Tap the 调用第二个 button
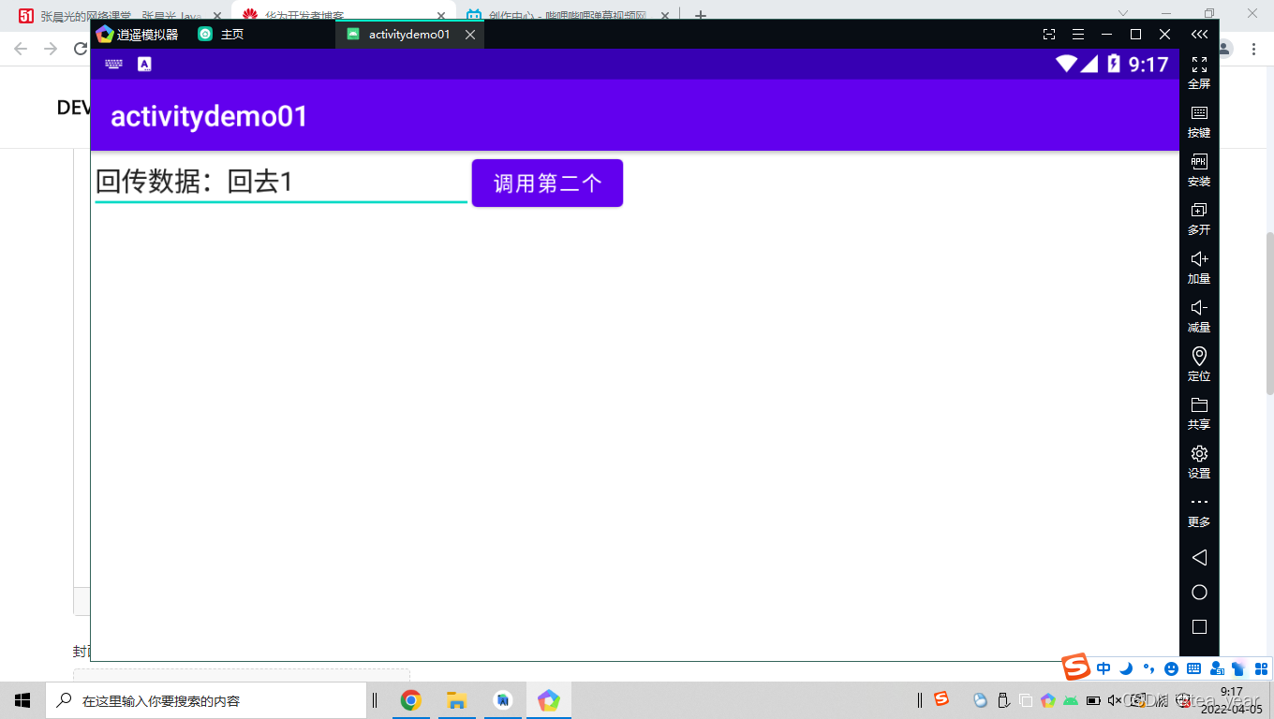 [x=547, y=183]
